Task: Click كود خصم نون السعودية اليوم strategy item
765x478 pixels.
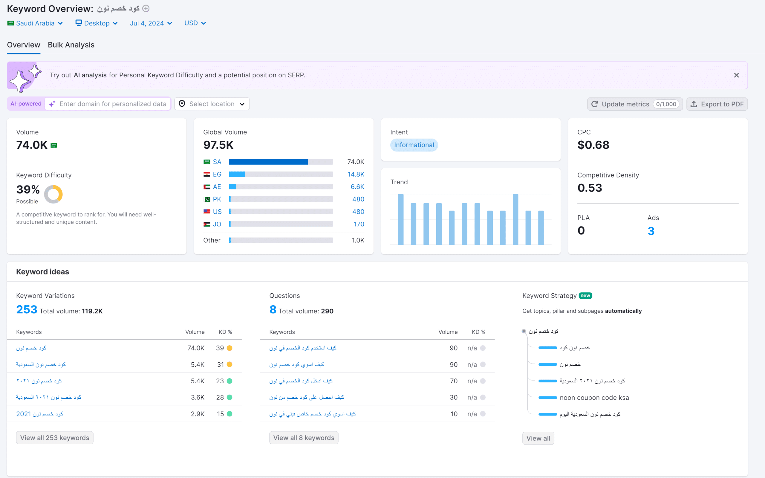Action: coord(590,414)
